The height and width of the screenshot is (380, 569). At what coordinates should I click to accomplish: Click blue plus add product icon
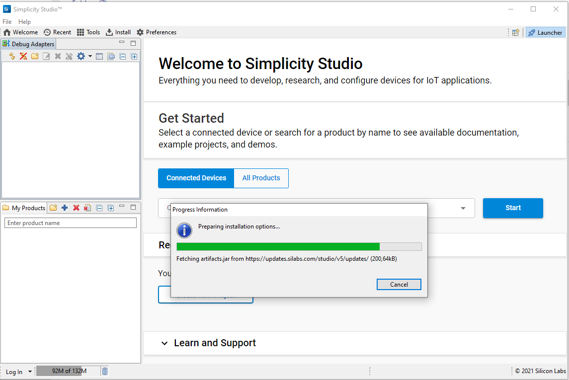(x=65, y=208)
